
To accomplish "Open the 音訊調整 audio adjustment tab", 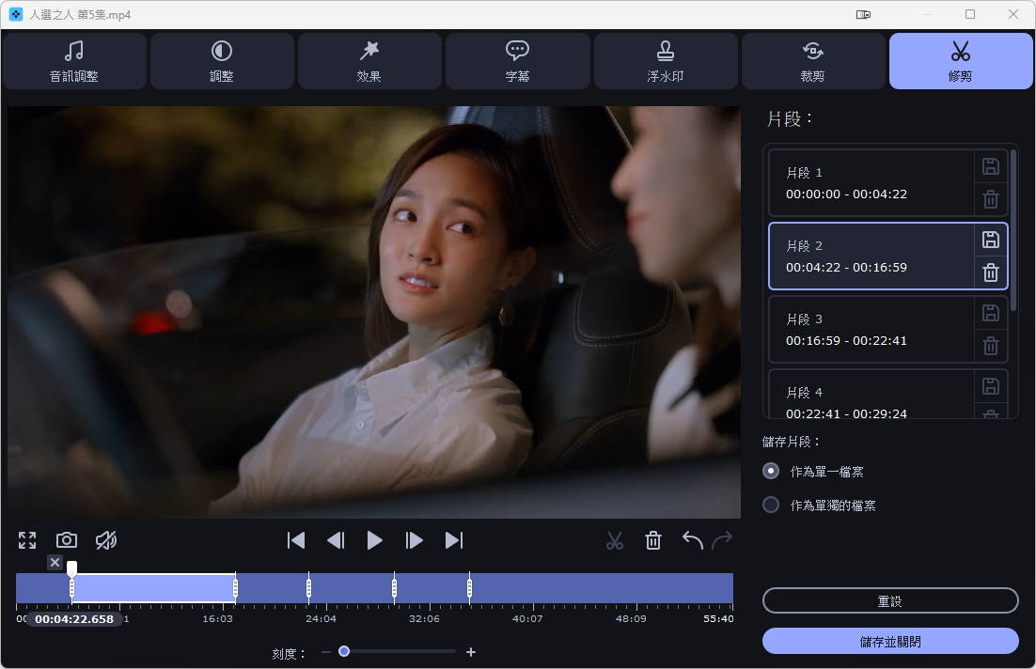I will (74, 61).
